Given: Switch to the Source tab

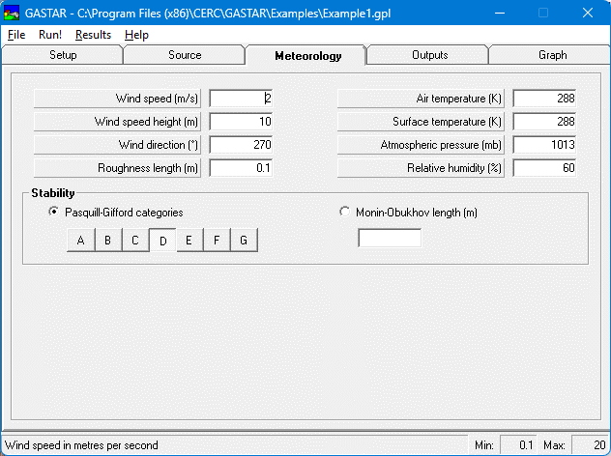Looking at the screenshot, I should (185, 55).
